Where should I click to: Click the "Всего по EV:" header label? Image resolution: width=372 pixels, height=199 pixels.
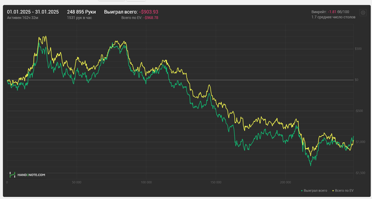(x=132, y=18)
